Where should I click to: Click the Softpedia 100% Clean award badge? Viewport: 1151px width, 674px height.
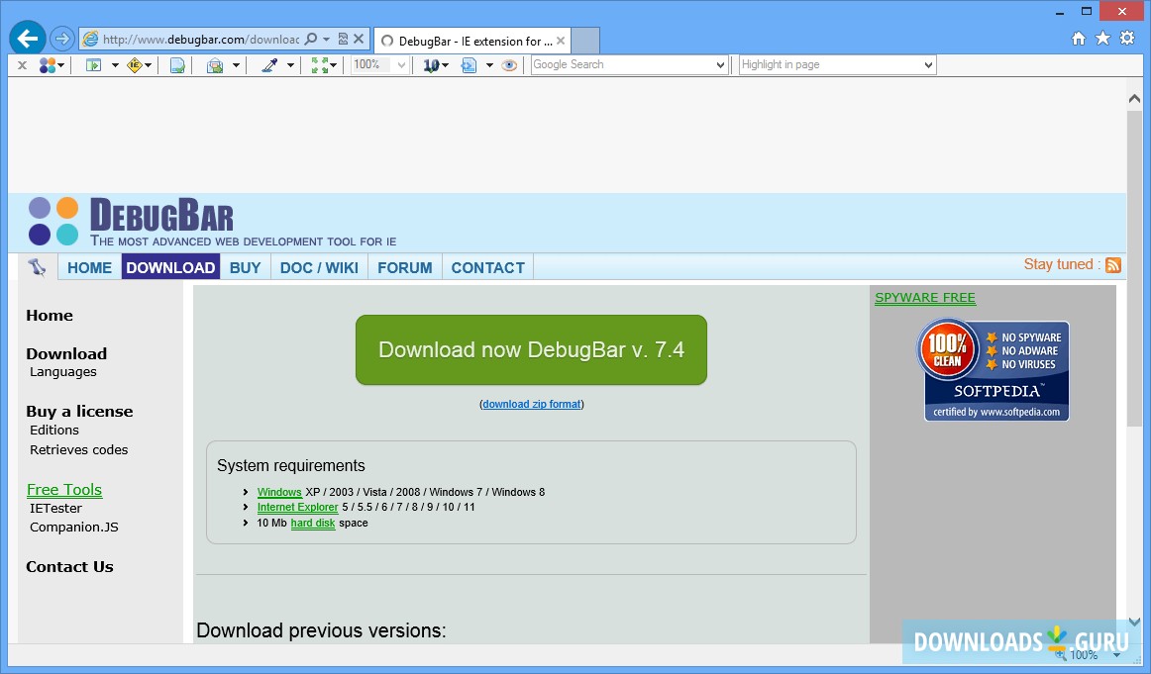point(994,369)
